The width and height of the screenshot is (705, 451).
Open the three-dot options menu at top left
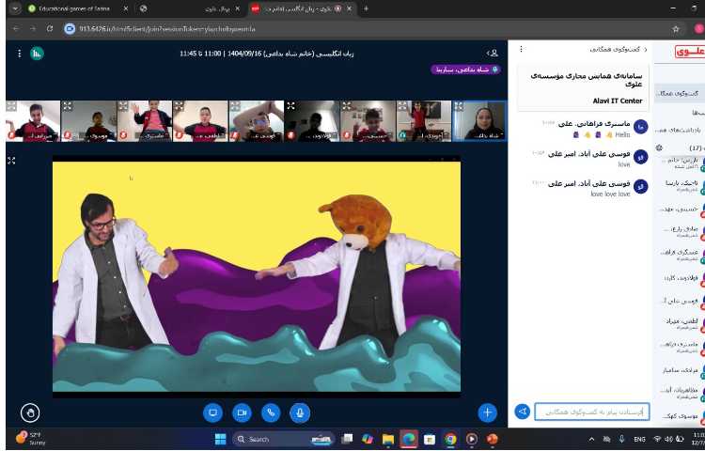click(x=20, y=54)
